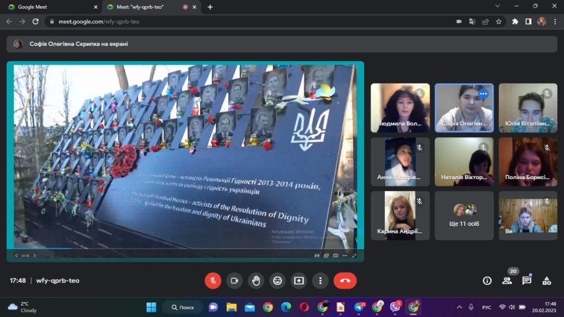
Task: Close the 'Meet: wfy-qprb-teo' browser tab
Action: (194, 7)
